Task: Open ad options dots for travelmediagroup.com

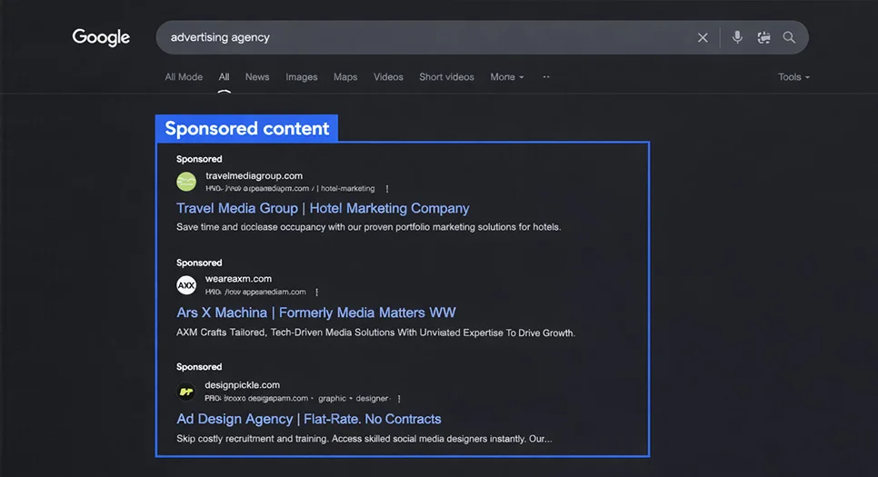Action: coord(387,189)
